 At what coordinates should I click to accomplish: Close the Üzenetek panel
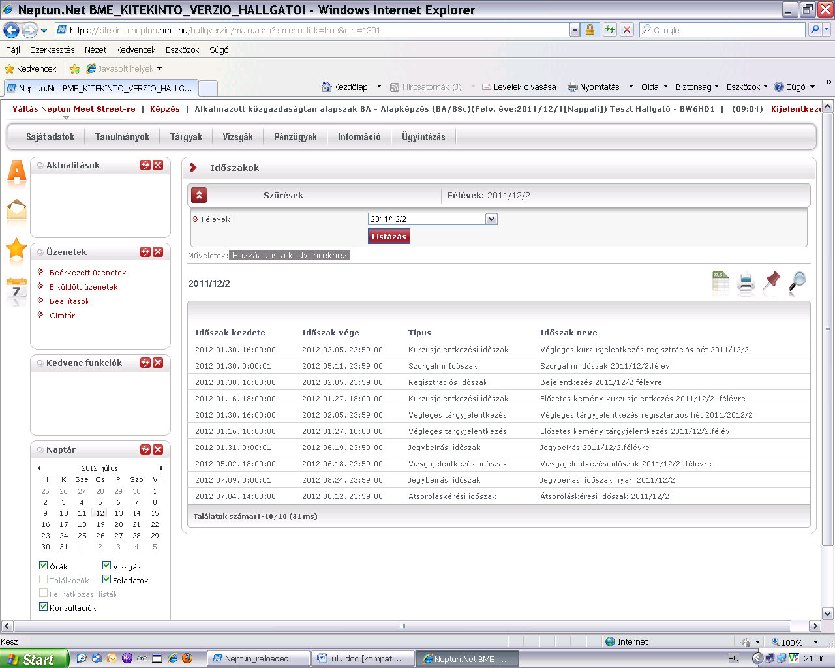pos(158,252)
